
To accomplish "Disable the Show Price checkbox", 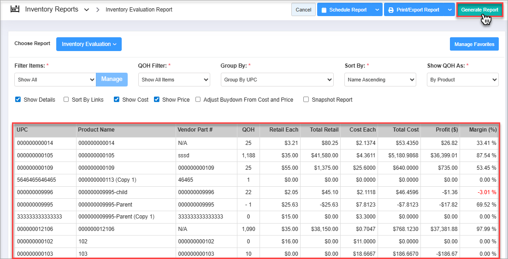I will [x=157, y=99].
